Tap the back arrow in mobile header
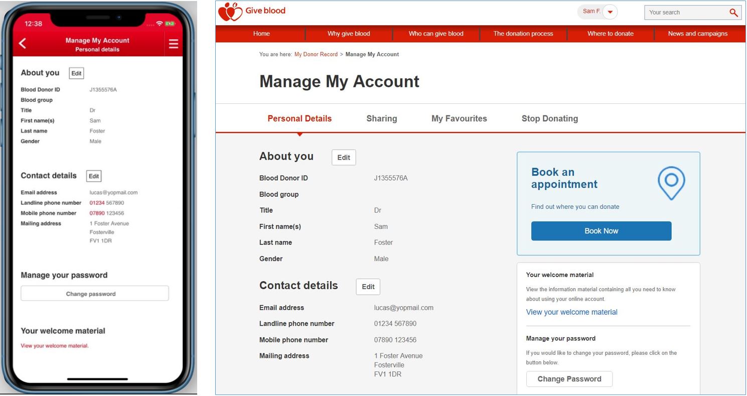Screen dimensions: 747x396 point(23,44)
